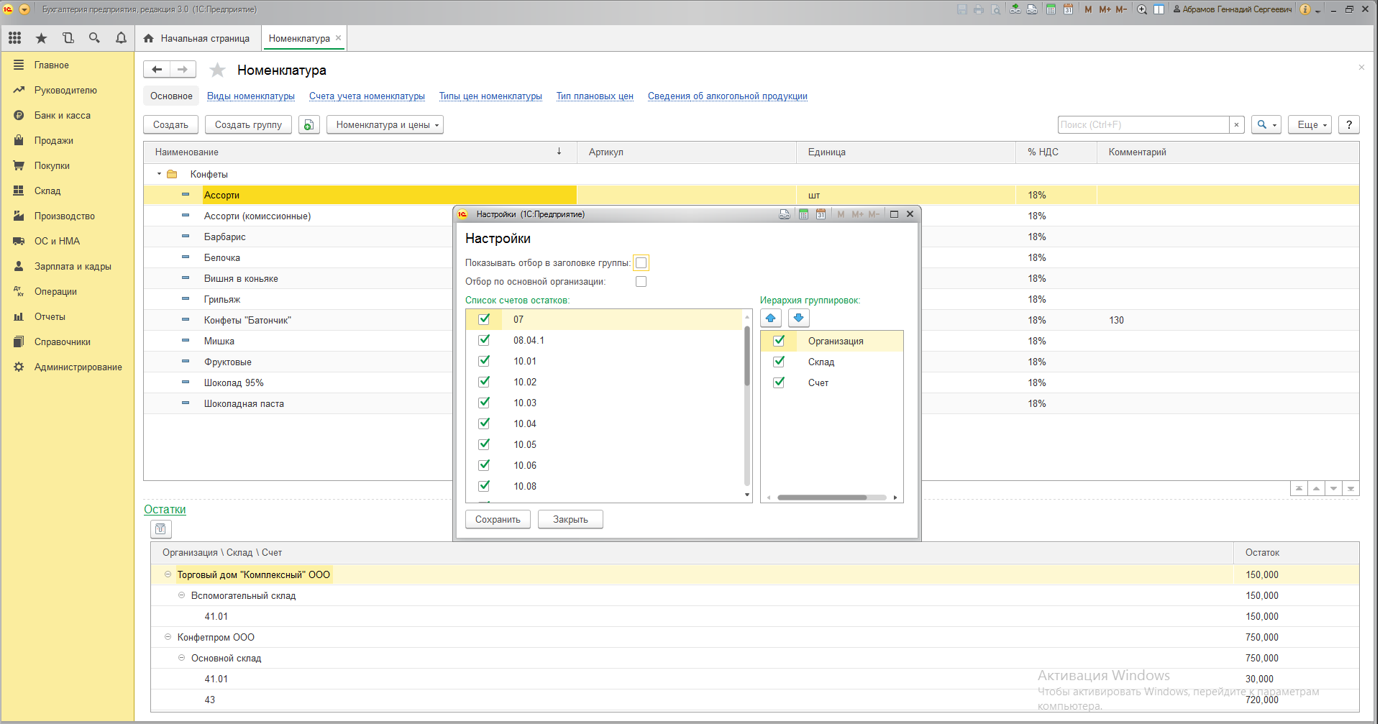Open search options magnifier dropdown
Image resolution: width=1380 pixels, height=724 pixels.
point(1266,124)
